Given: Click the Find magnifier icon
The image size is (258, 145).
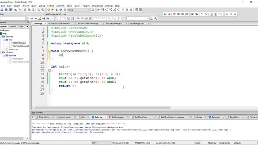Looking at the screenshot, I should 39,10.
